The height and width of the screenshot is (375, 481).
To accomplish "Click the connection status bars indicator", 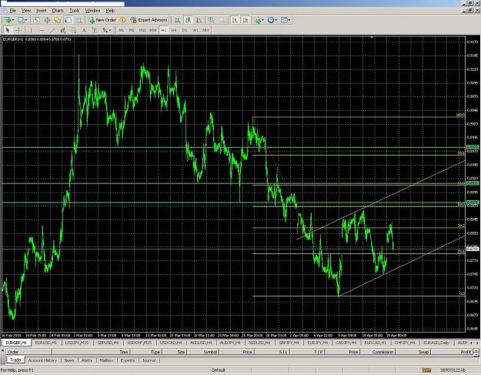I will click(426, 370).
